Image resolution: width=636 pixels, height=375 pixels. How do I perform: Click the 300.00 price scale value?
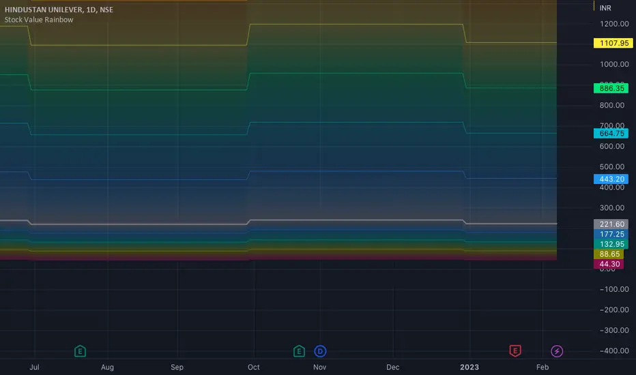pyautogui.click(x=612, y=208)
